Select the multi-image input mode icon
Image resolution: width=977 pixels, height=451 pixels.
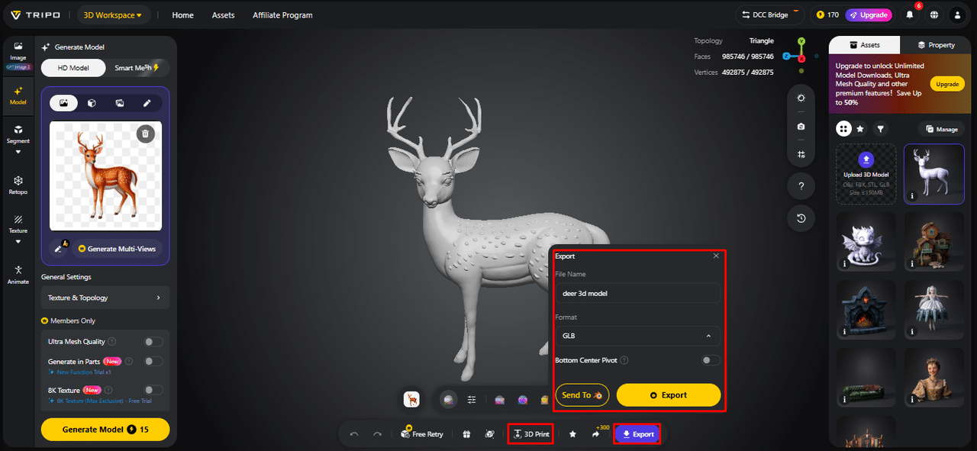click(120, 103)
